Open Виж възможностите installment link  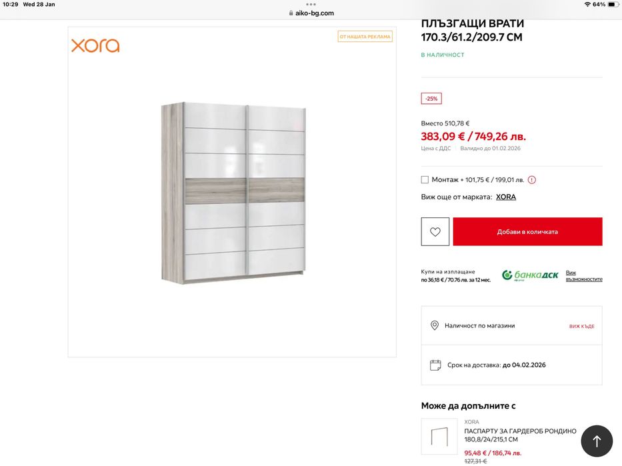point(584,276)
